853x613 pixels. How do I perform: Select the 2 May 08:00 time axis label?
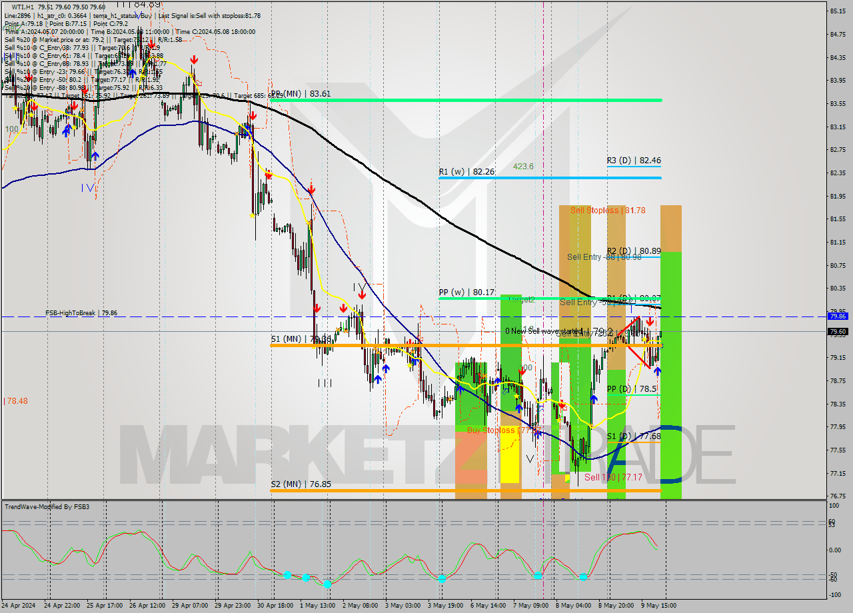coord(360,606)
